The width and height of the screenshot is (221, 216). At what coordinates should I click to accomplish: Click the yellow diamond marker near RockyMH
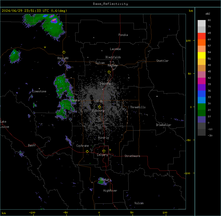(64, 52)
